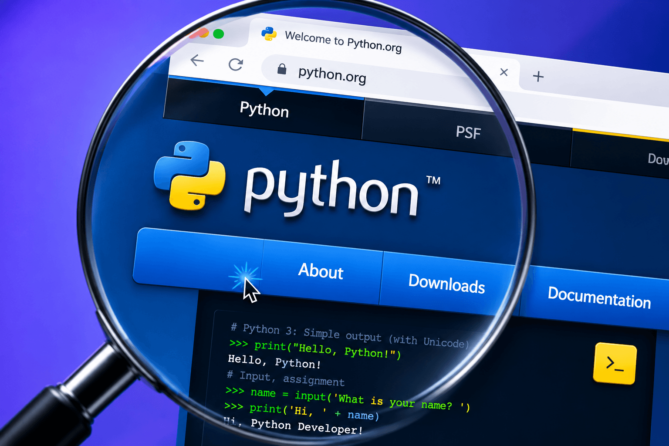
Task: Open the PSF top navigation tab
Action: [468, 132]
